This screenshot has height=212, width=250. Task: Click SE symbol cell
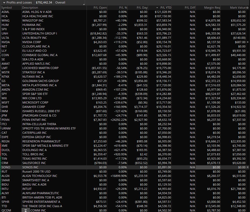(3, 59)
